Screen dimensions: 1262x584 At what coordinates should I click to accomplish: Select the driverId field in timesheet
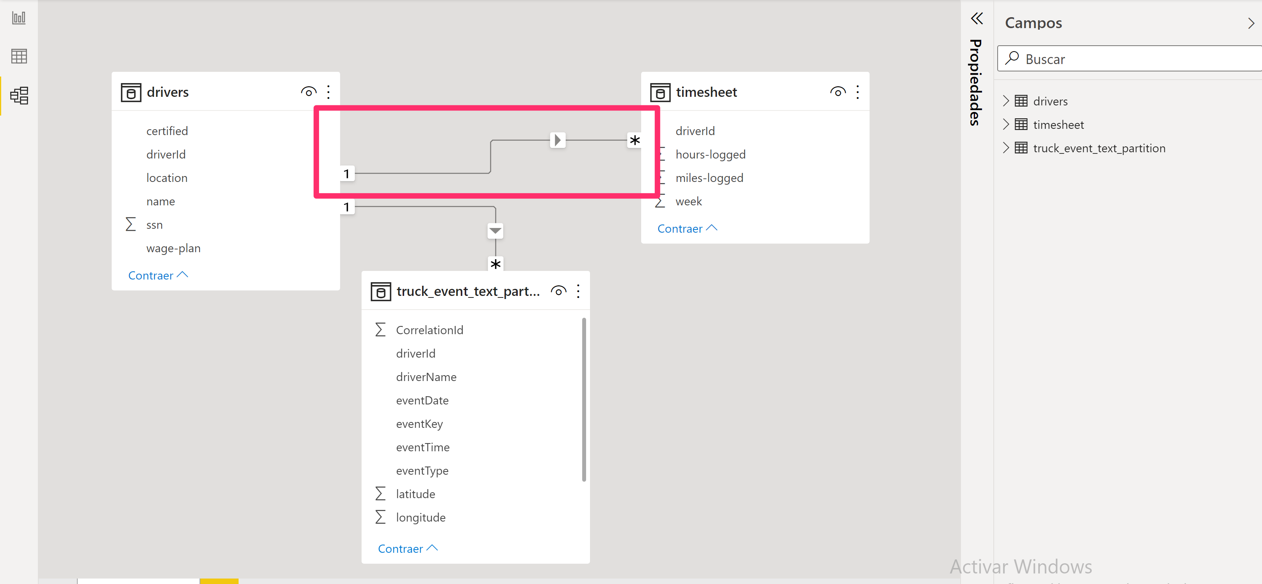click(x=695, y=131)
